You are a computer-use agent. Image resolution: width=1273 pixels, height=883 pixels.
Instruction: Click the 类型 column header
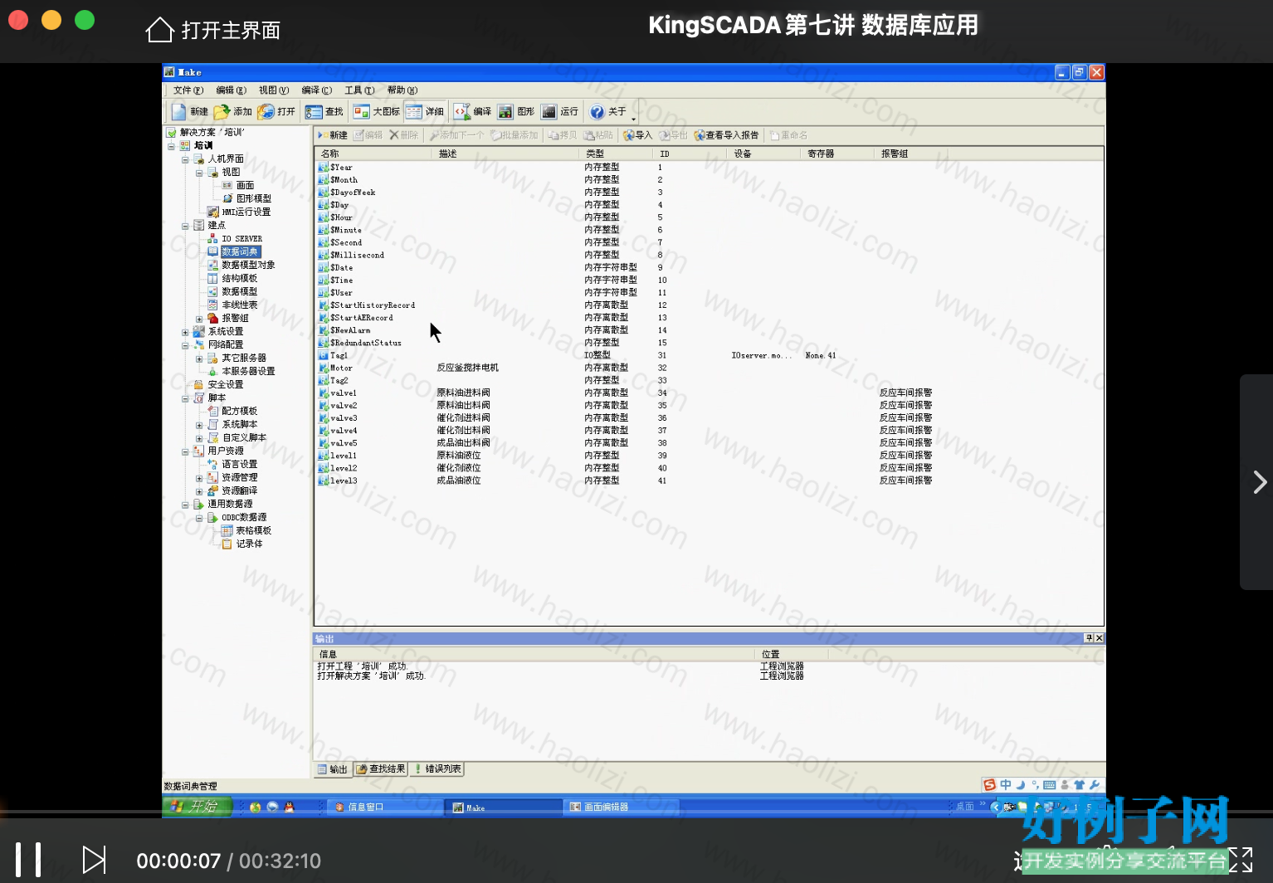pyautogui.click(x=617, y=154)
